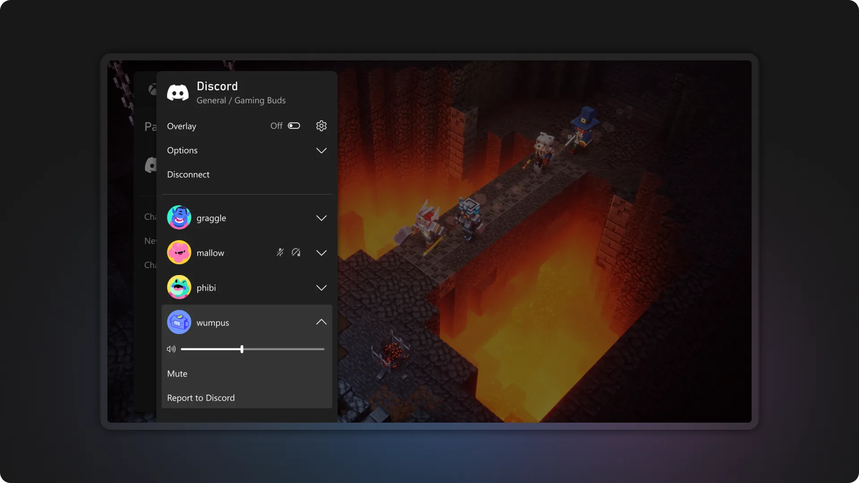Select the Options menu row
The image size is (859, 483).
[247, 150]
